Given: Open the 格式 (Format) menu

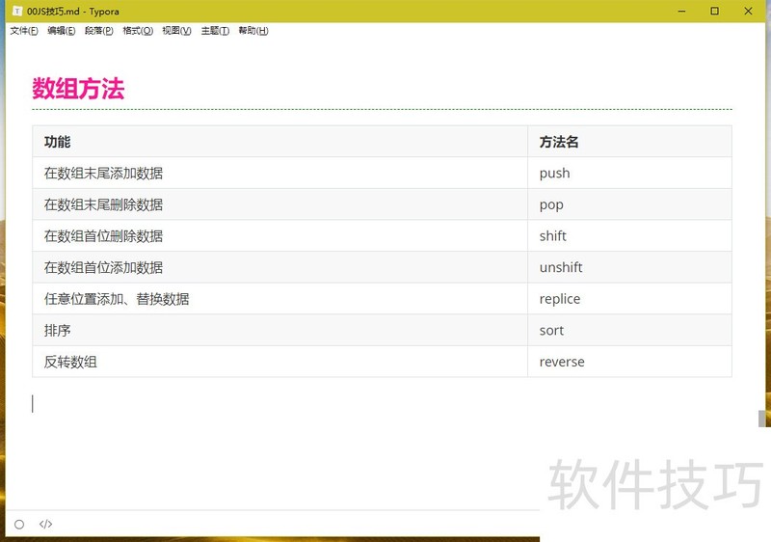Looking at the screenshot, I should coord(138,31).
